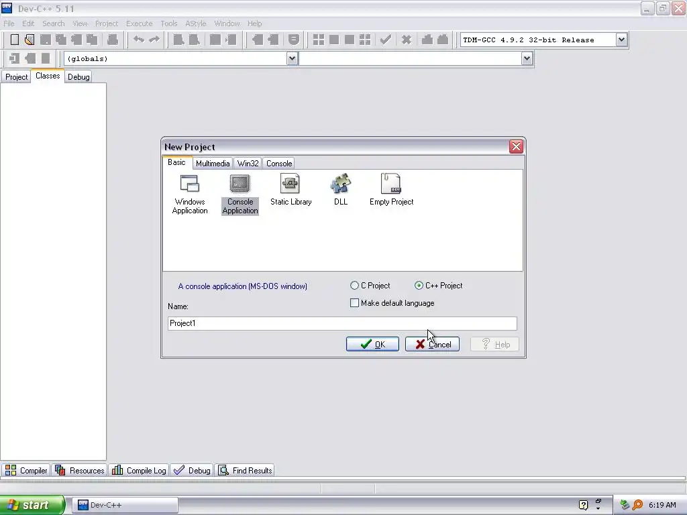Viewport: 687px width, 515px height.
Task: Open the Compiler tab at bottom
Action: click(26, 470)
